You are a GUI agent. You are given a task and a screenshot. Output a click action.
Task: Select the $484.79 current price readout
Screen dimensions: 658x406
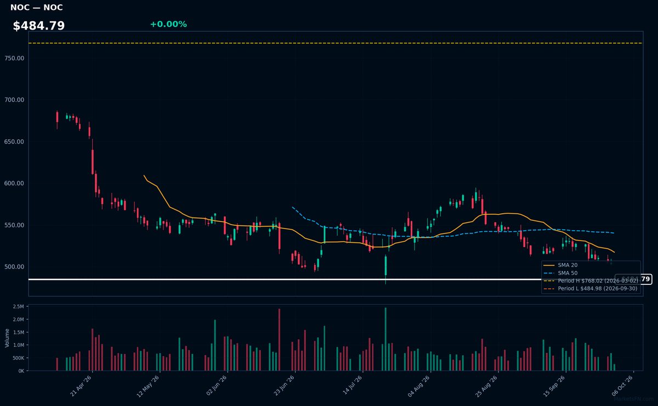point(39,26)
